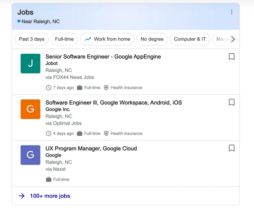Select the No degree filter
Viewport: 254px width, 210px height.
[x=152, y=39]
